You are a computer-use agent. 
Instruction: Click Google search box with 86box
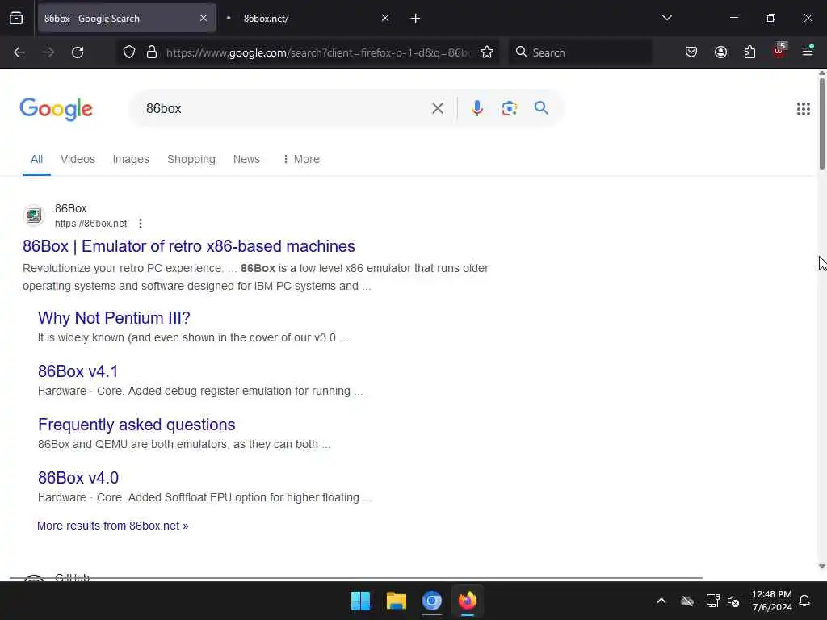285,109
